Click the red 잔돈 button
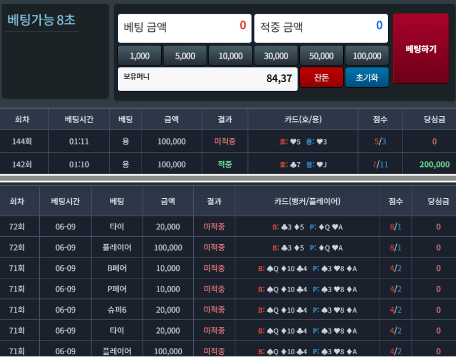Image resolution: width=456 pixels, height=357 pixels. click(321, 77)
